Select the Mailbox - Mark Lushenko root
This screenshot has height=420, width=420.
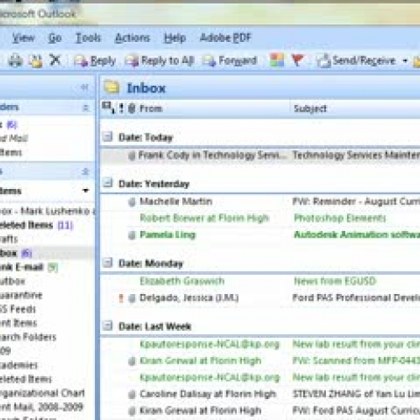coord(47,211)
